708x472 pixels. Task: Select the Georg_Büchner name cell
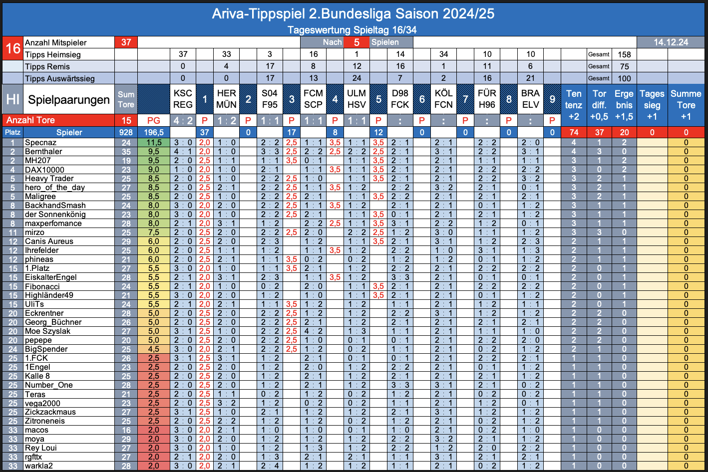[x=69, y=322]
